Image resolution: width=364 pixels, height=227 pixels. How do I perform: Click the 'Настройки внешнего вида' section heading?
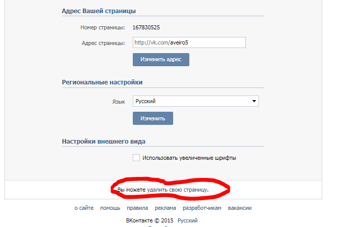point(103,142)
